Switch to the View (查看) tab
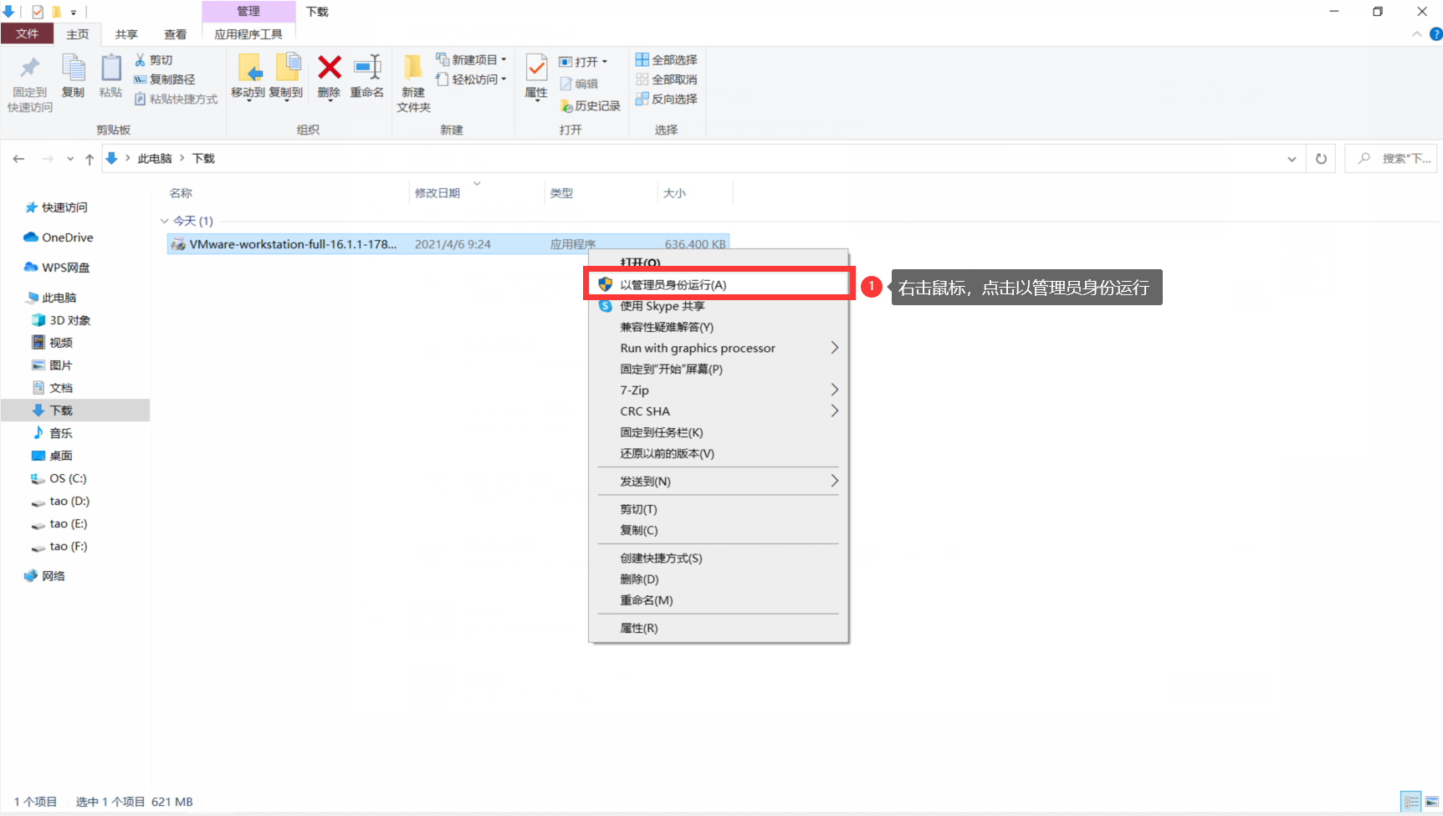The width and height of the screenshot is (1443, 816). 175,34
